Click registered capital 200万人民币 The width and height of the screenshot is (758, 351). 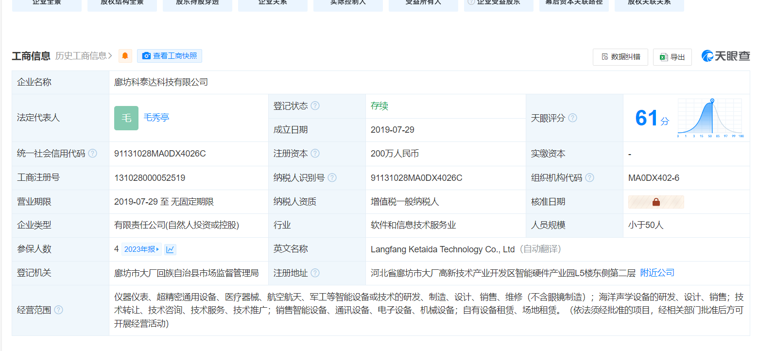tap(395, 154)
